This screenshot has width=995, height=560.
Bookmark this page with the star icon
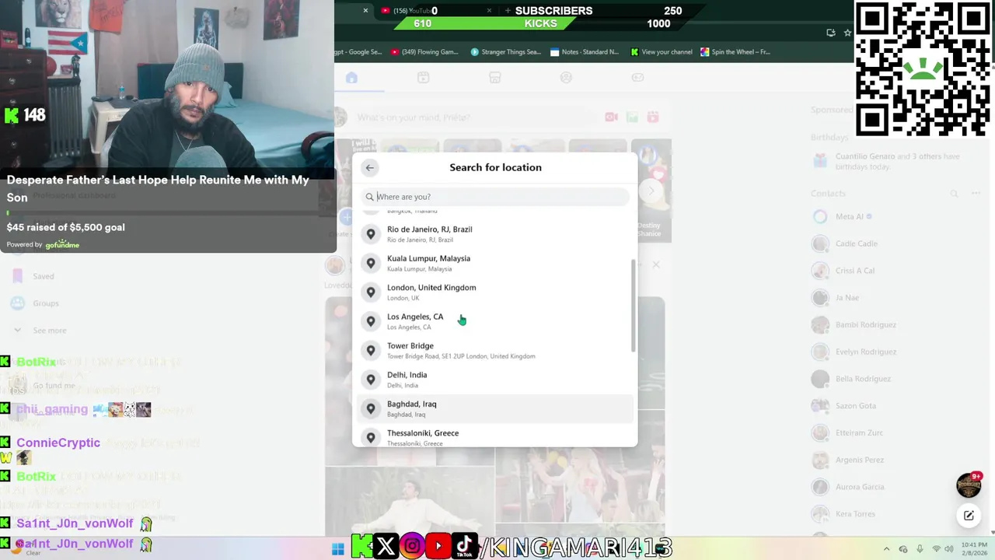tap(848, 33)
